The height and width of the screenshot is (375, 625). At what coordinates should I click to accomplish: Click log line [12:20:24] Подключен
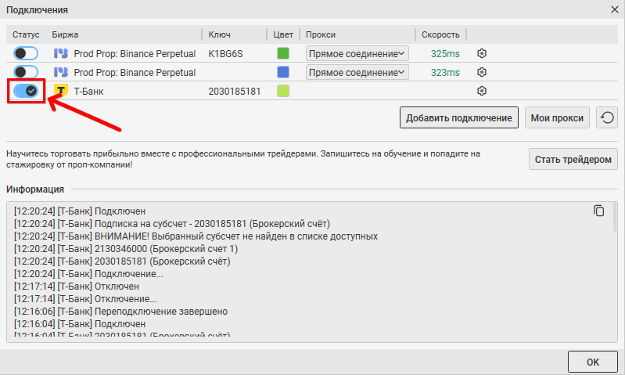point(80,211)
